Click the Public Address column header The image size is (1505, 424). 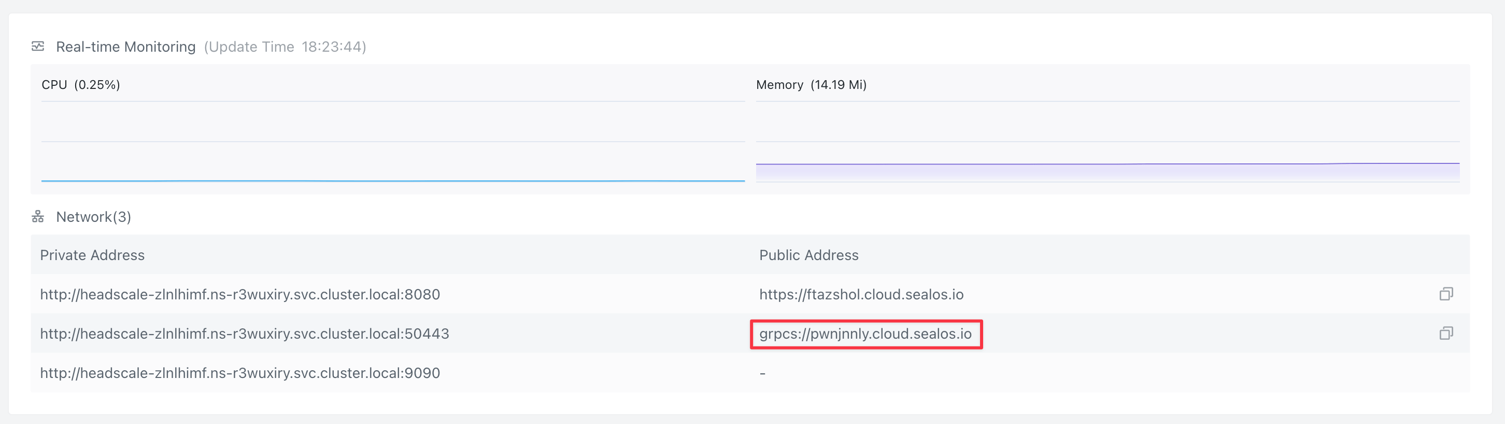pyautogui.click(x=808, y=255)
